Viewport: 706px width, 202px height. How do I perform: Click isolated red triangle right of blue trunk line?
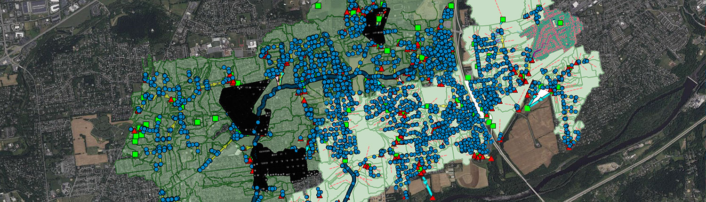304,101
